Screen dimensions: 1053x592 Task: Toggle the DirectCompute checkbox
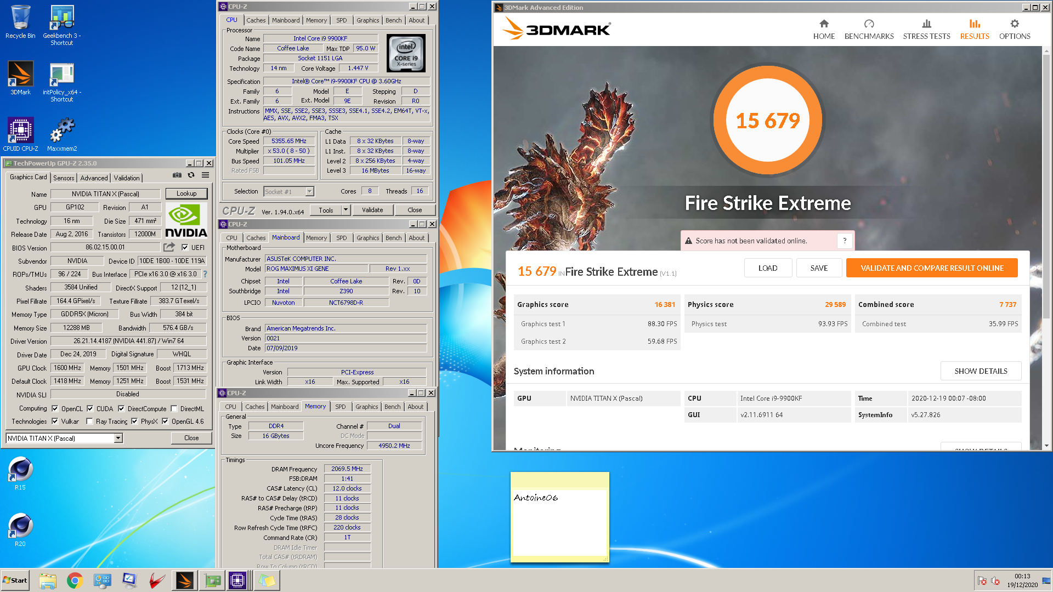click(121, 408)
